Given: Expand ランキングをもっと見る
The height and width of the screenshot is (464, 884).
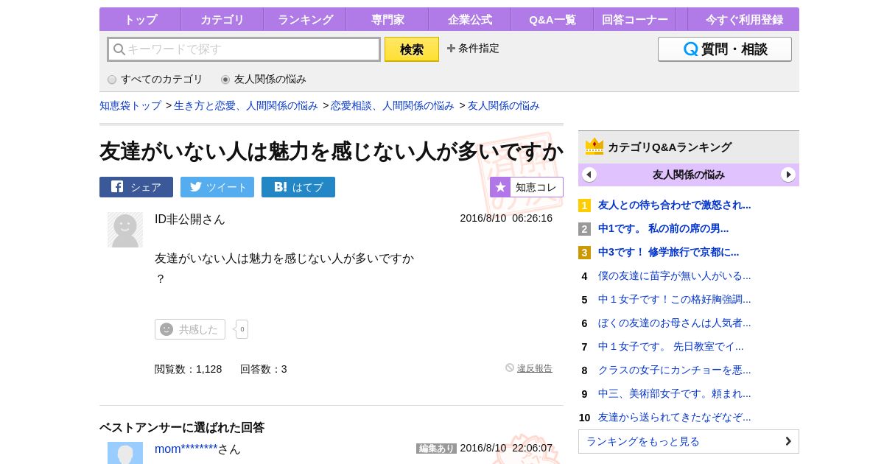Looking at the screenshot, I should pyautogui.click(x=689, y=442).
